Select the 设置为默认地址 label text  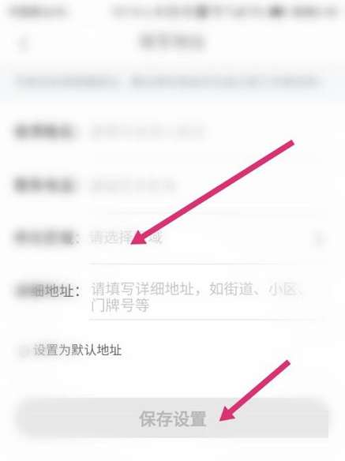77,350
